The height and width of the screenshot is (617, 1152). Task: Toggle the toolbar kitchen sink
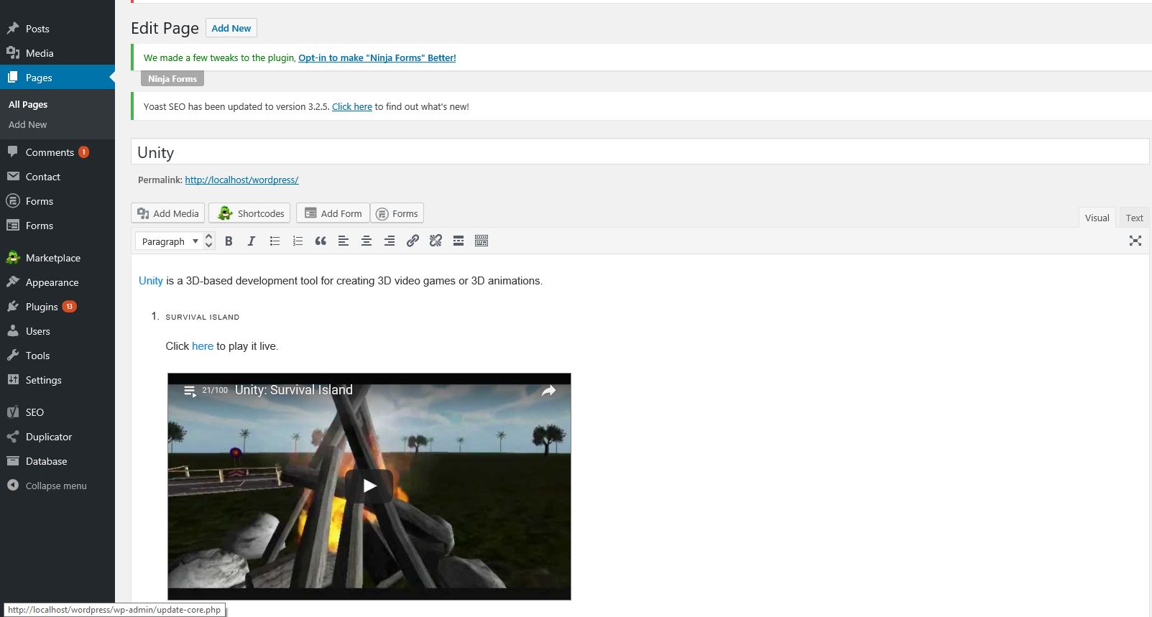481,241
